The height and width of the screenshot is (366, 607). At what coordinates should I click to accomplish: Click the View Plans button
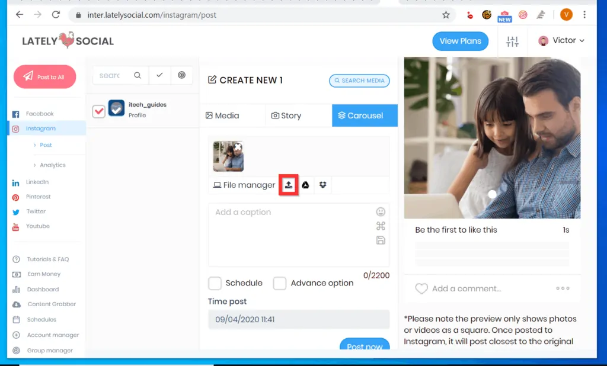pyautogui.click(x=460, y=41)
